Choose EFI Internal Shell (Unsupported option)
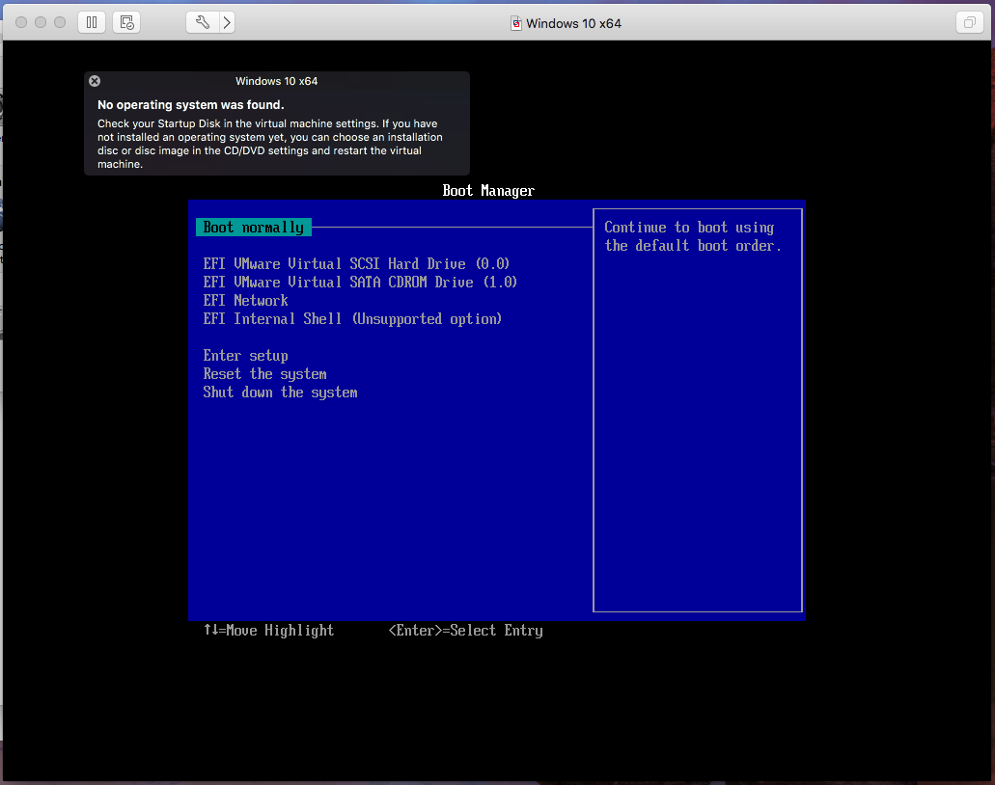 352,319
